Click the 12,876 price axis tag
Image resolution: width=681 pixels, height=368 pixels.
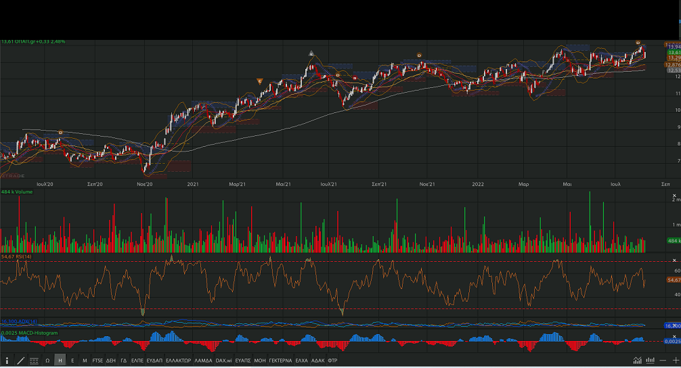tap(673, 65)
